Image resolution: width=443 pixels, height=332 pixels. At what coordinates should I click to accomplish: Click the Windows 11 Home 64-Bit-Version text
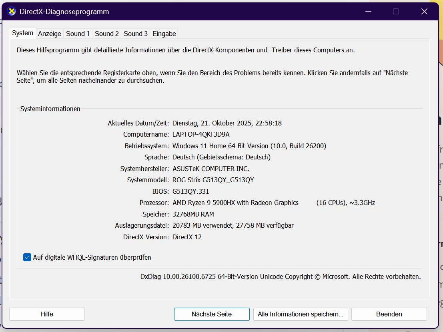[x=220, y=146]
